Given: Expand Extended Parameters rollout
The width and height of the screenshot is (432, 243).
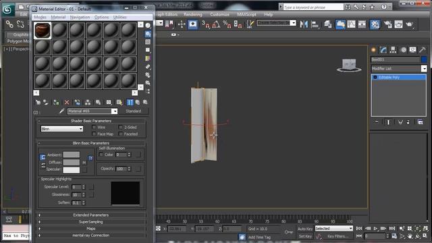Looking at the screenshot, I should 91,215.
